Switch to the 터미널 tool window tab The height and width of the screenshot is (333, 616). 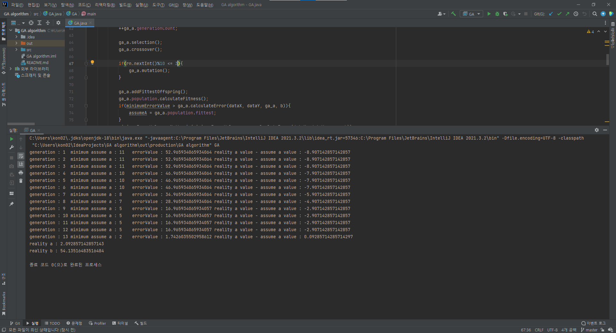click(123, 323)
